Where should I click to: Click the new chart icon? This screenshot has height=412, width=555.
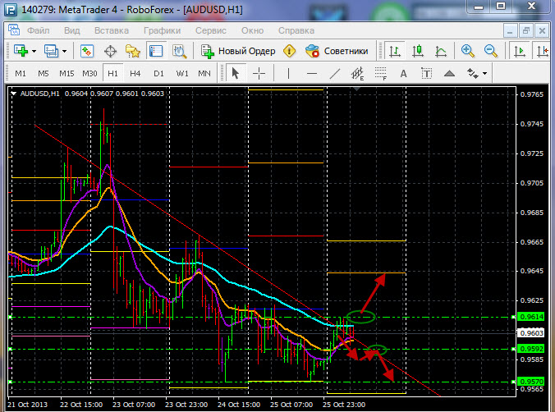[x=19, y=51]
